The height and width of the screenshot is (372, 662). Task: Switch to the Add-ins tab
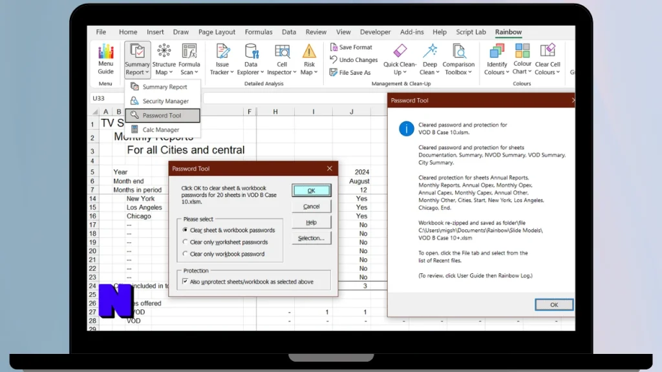412,32
